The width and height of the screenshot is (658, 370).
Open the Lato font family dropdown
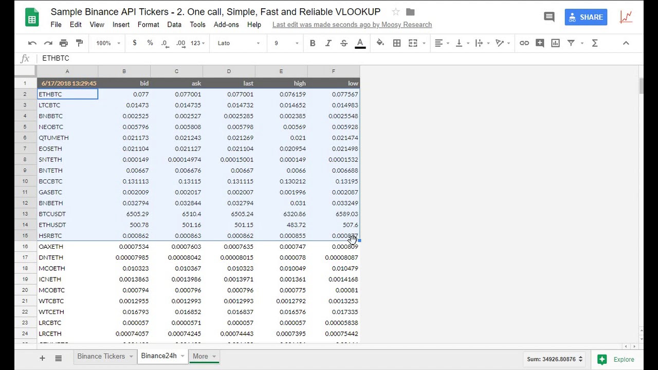[239, 43]
